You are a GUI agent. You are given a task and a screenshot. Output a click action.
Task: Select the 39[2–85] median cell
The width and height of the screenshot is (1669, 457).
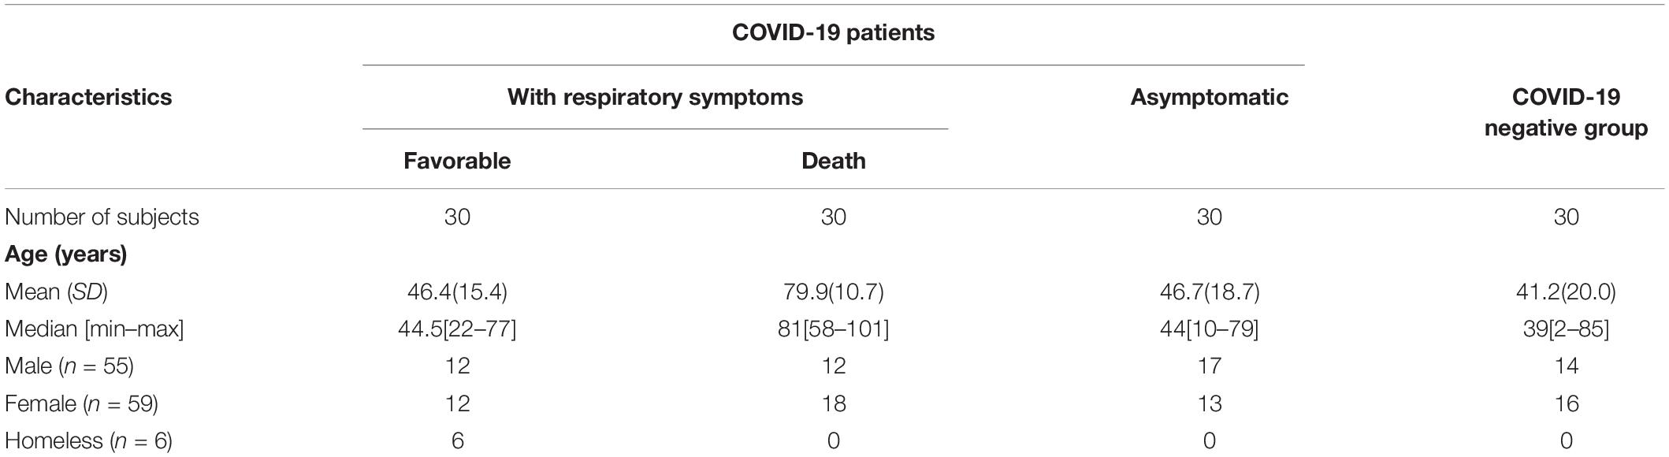click(1566, 329)
